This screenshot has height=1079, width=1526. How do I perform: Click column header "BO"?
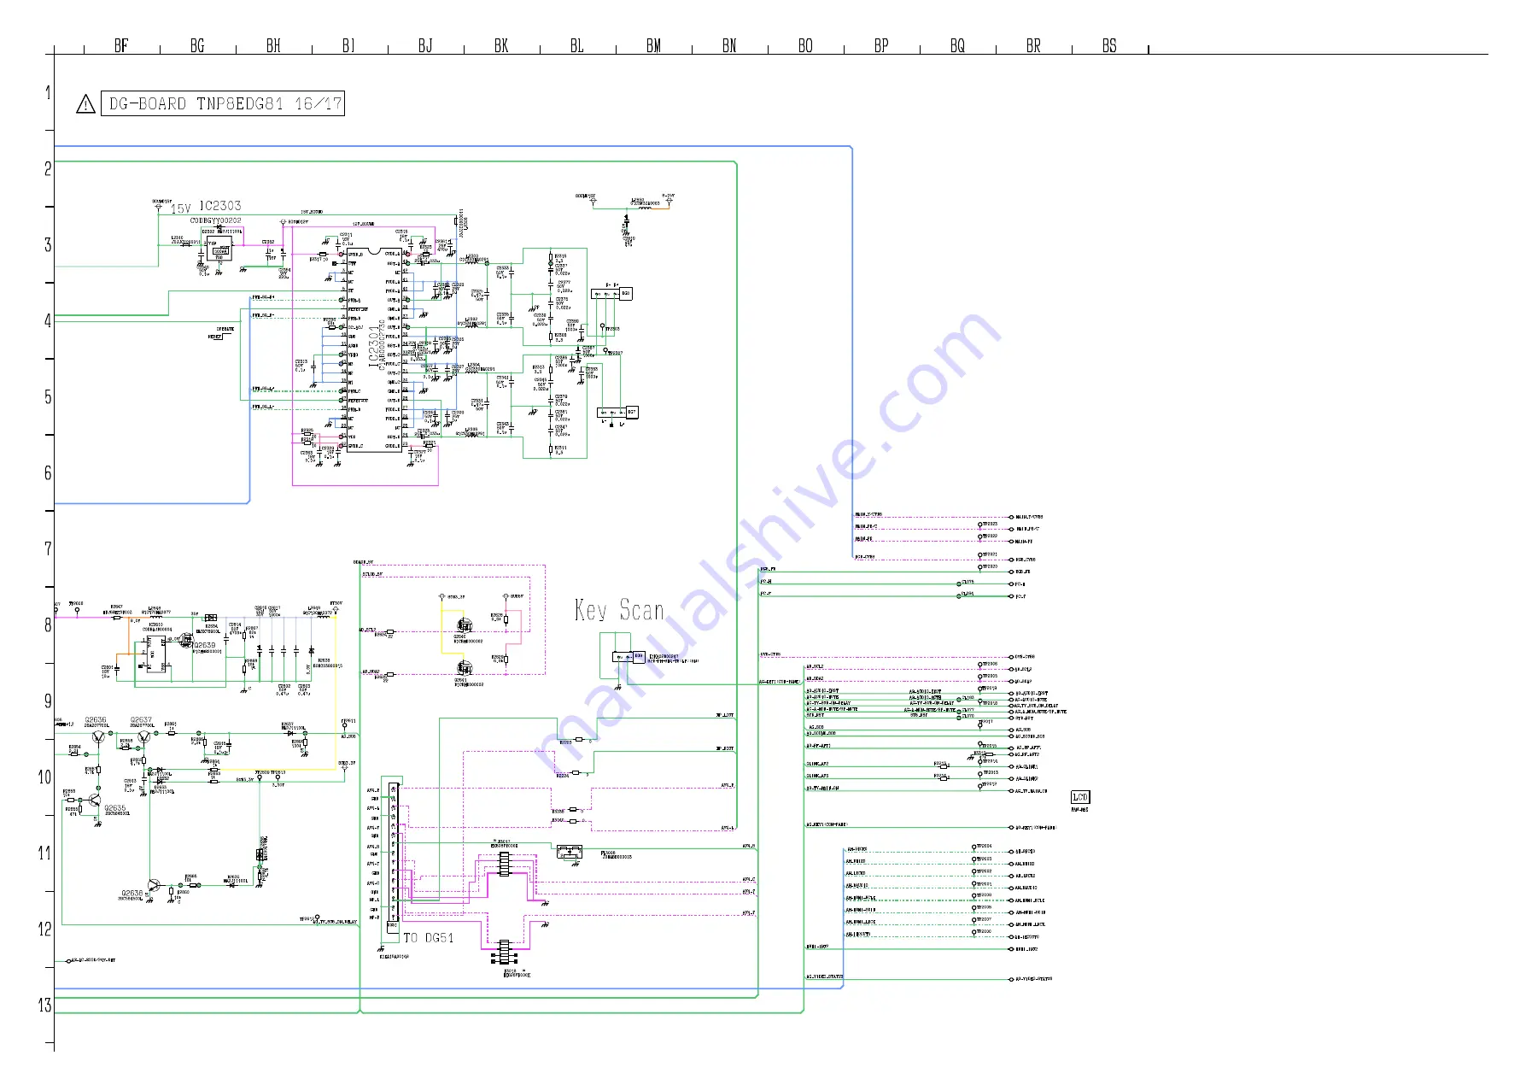click(x=805, y=46)
